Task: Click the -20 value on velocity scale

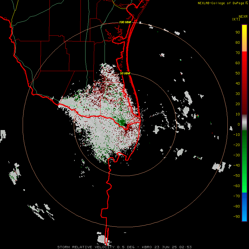Action: coord(237,145)
